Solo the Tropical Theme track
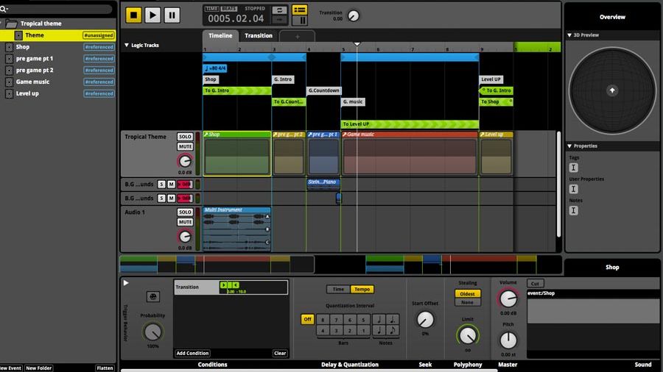The image size is (663, 372). tap(185, 137)
